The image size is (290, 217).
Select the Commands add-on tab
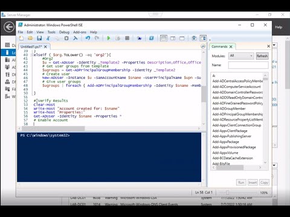coord(219,46)
